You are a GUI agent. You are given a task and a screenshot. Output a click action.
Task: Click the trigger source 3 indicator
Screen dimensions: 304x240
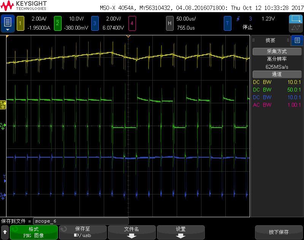[250, 19]
